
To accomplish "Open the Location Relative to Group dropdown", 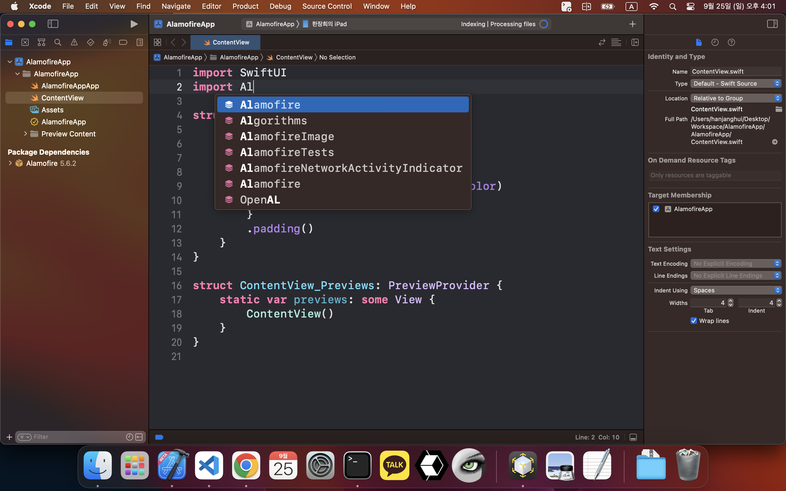I will click(736, 98).
